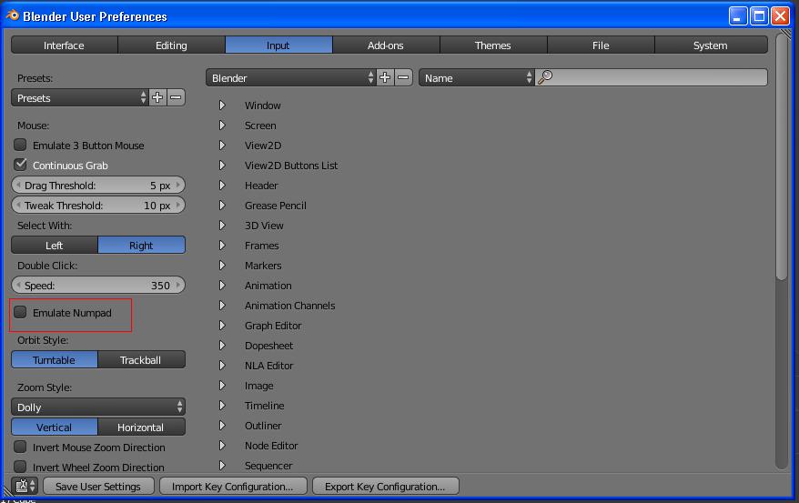799x503 pixels.
Task: Click the magnifier search icon
Action: coord(545,77)
